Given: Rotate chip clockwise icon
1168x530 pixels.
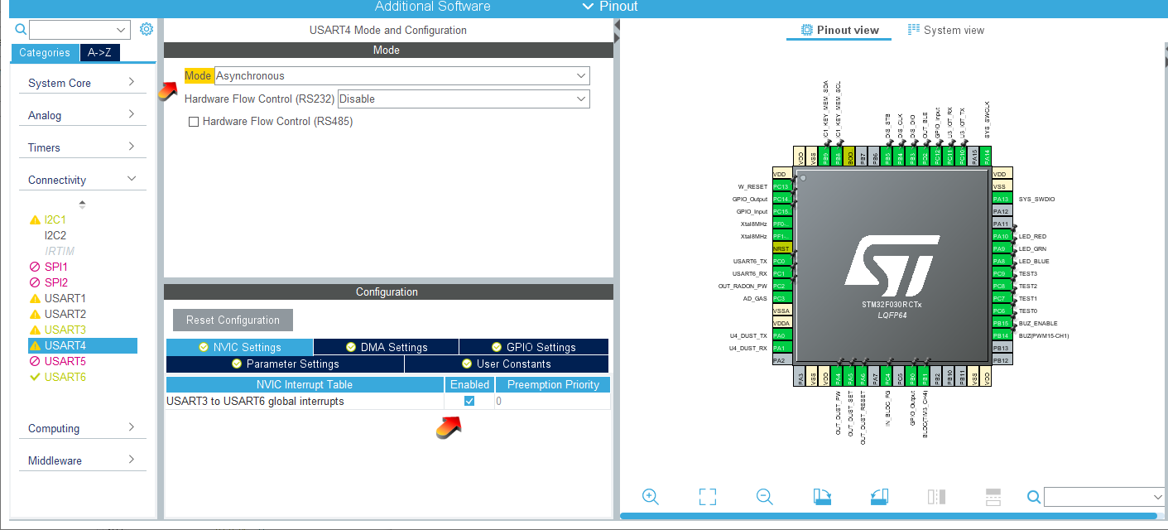Looking at the screenshot, I should pyautogui.click(x=822, y=496).
